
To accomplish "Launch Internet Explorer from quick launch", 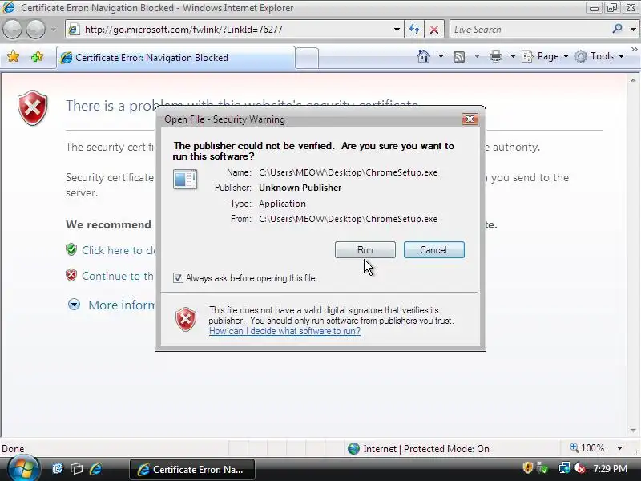I will pos(95,469).
